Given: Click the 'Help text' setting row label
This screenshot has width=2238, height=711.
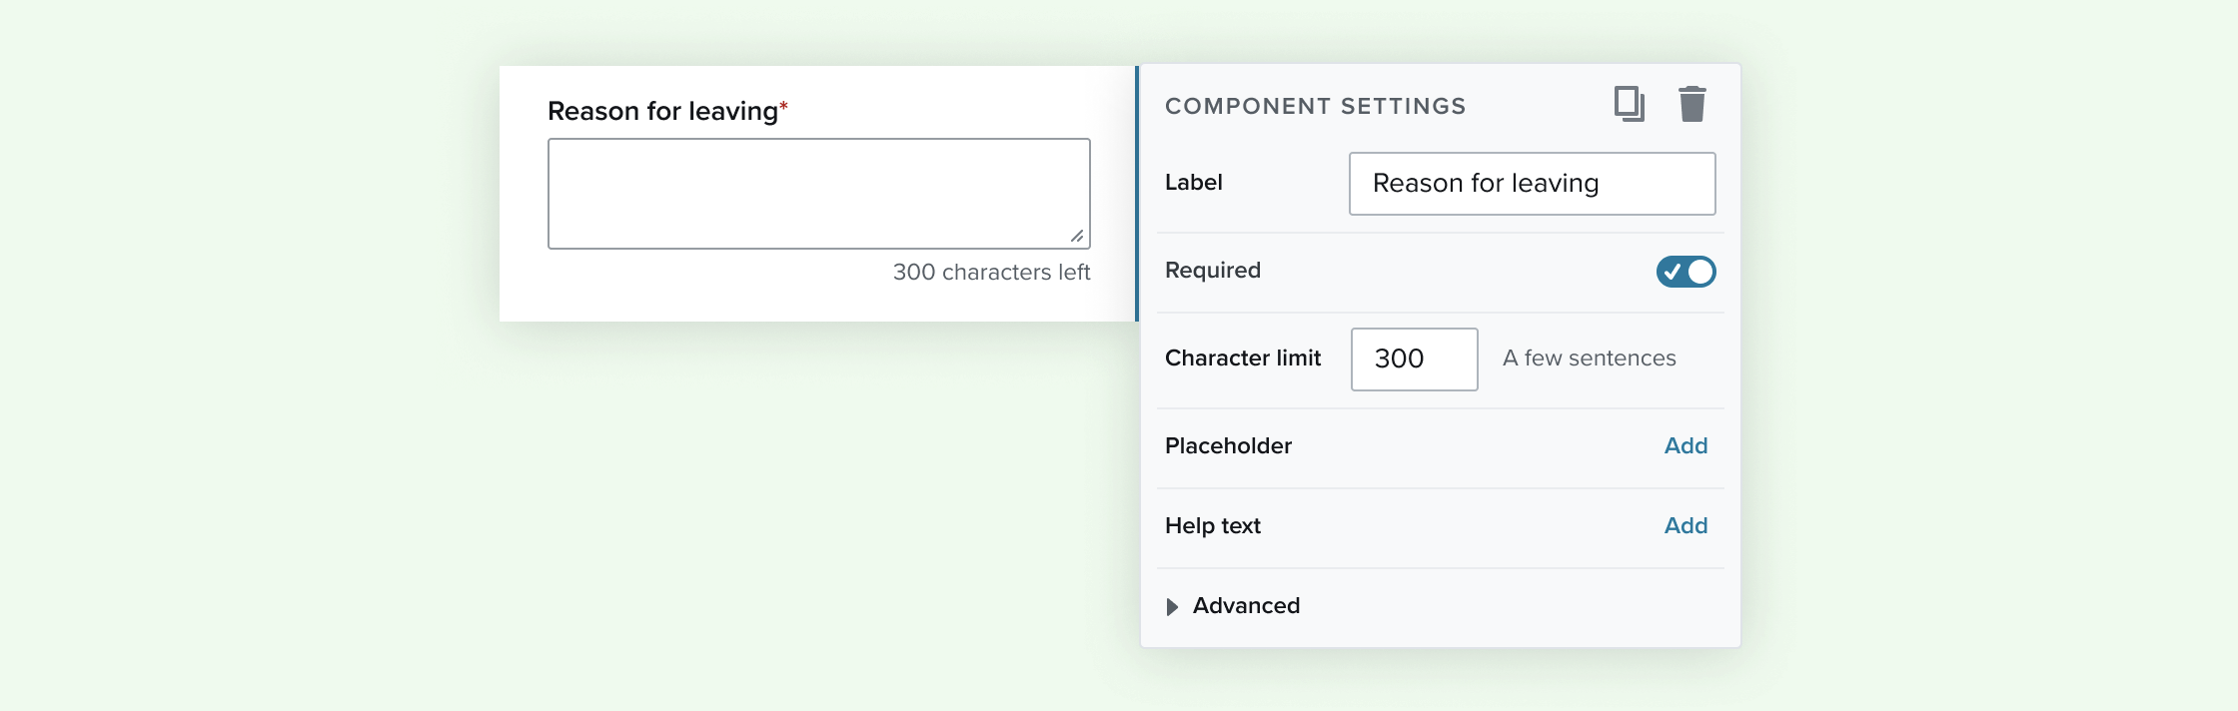Looking at the screenshot, I should click(x=1213, y=525).
